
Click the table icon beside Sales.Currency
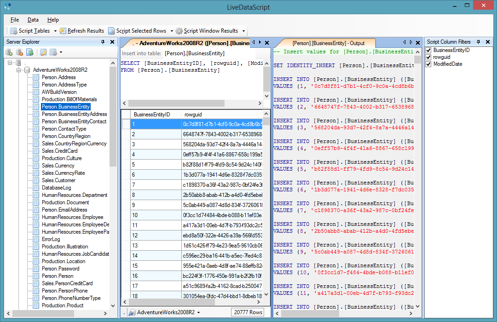(x=36, y=166)
